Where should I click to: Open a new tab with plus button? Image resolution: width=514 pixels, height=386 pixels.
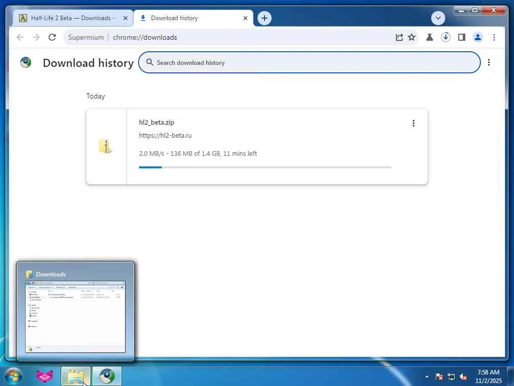[265, 18]
